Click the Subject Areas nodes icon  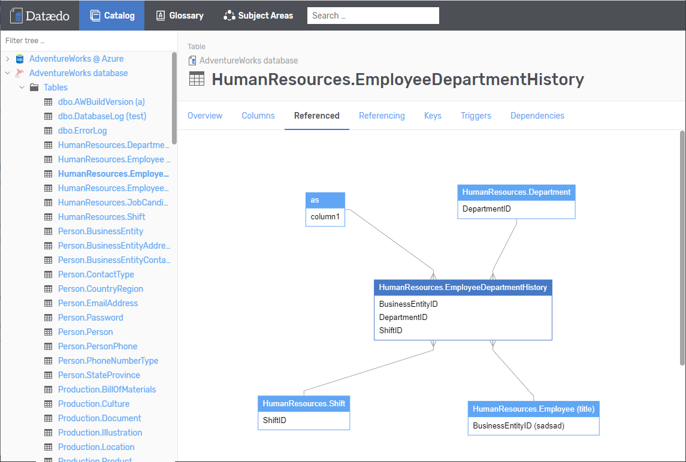point(229,16)
